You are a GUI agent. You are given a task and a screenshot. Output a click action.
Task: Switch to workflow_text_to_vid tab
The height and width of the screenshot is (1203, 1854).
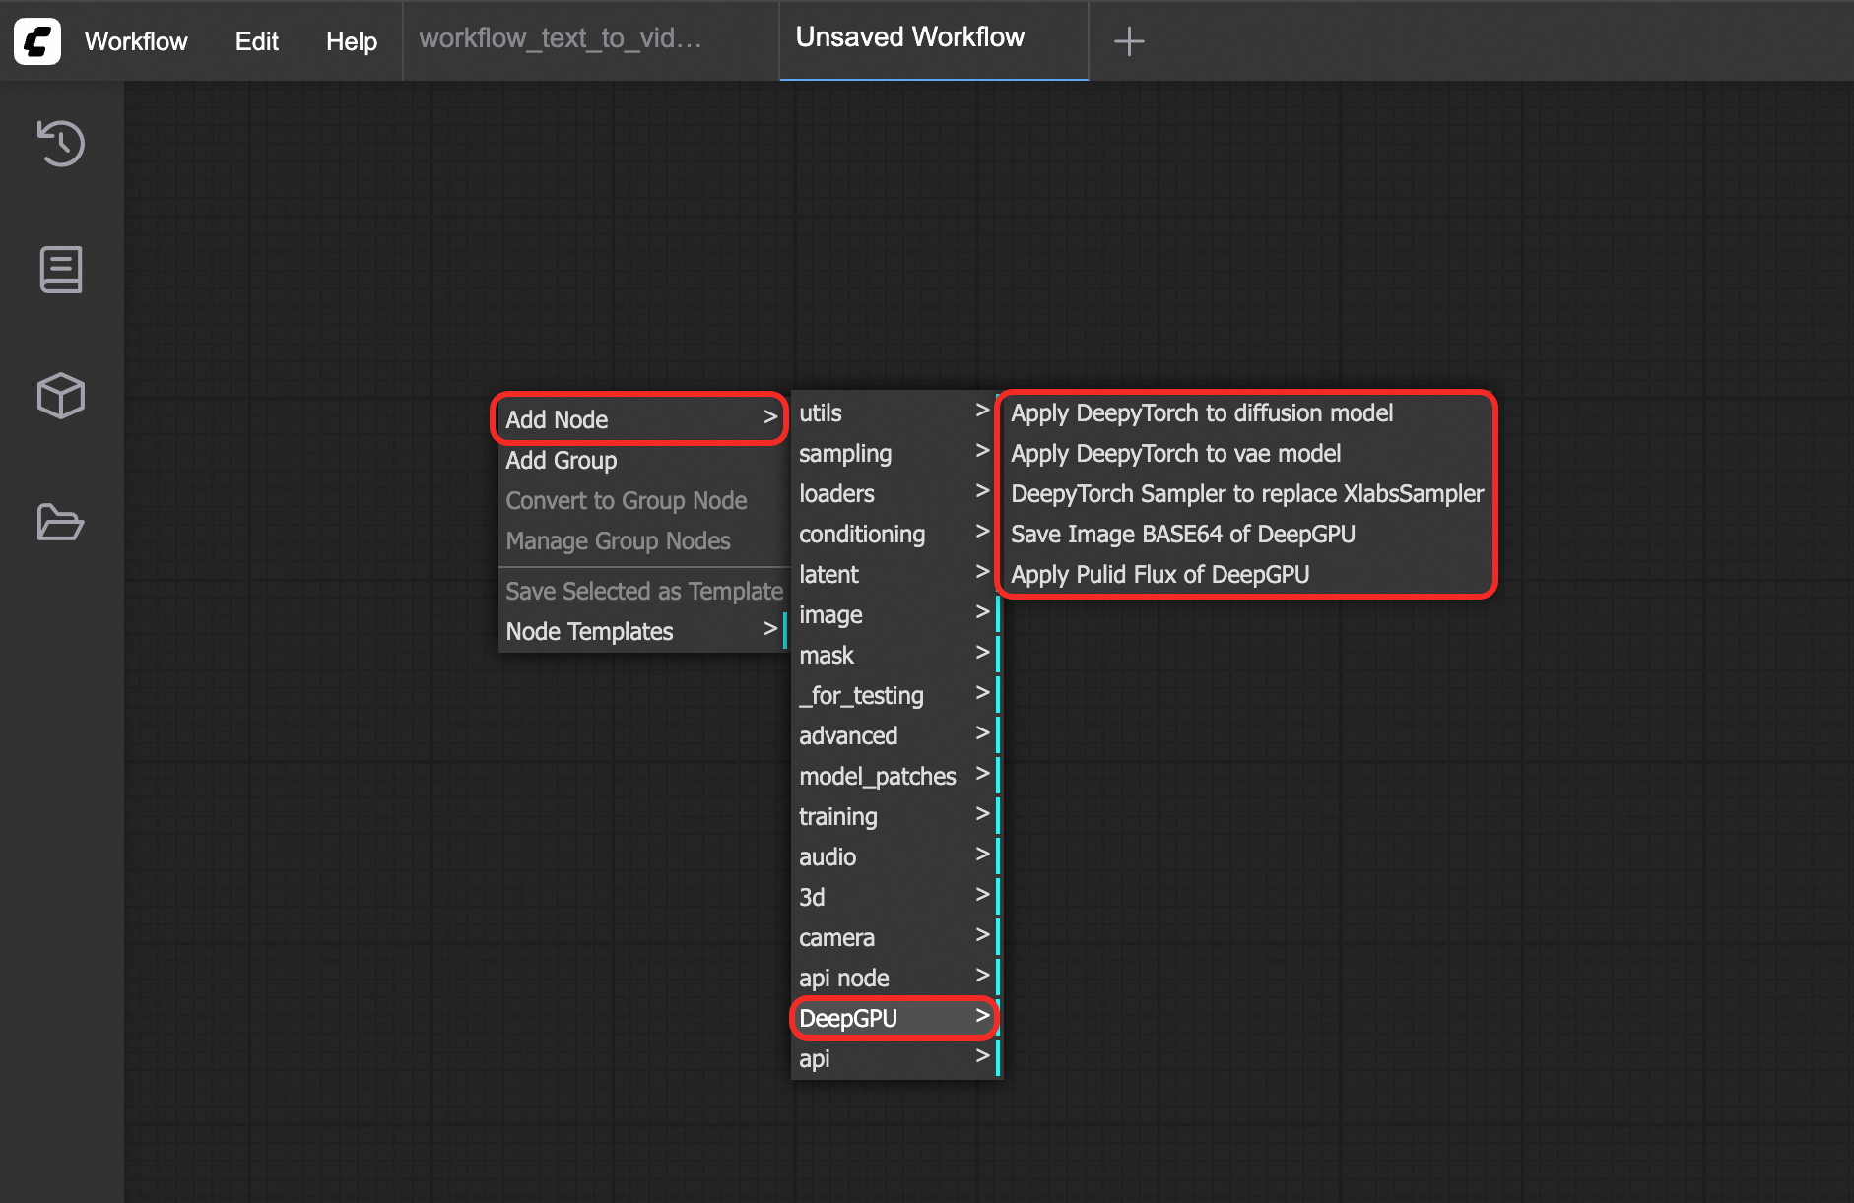pos(561,38)
